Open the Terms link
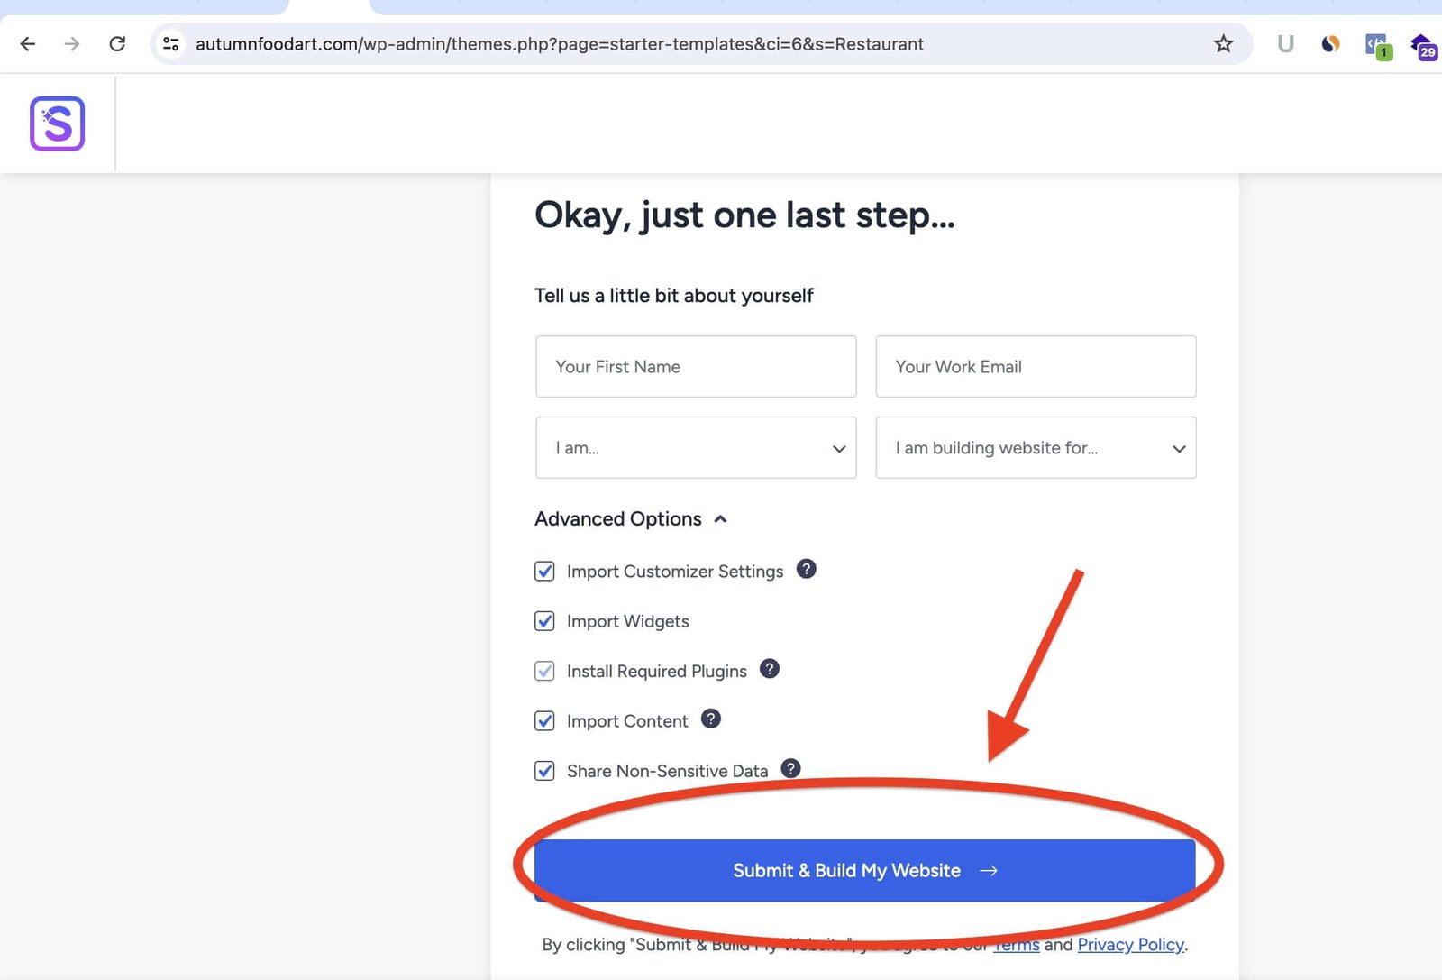 (1017, 945)
